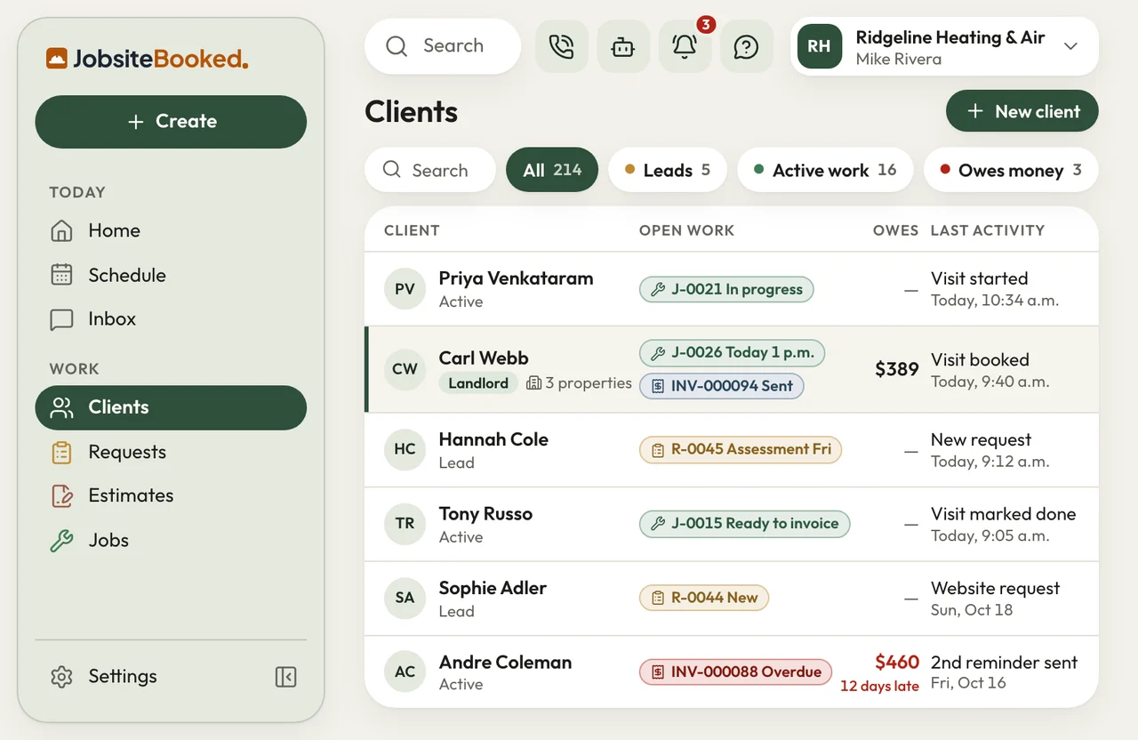This screenshot has height=740, width=1138.
Task: Open job J-0026 Today 1 p.m. tag
Action: tap(733, 353)
